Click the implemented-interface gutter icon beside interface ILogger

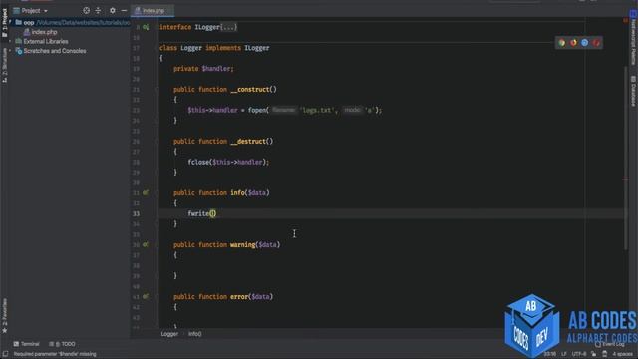click(146, 27)
